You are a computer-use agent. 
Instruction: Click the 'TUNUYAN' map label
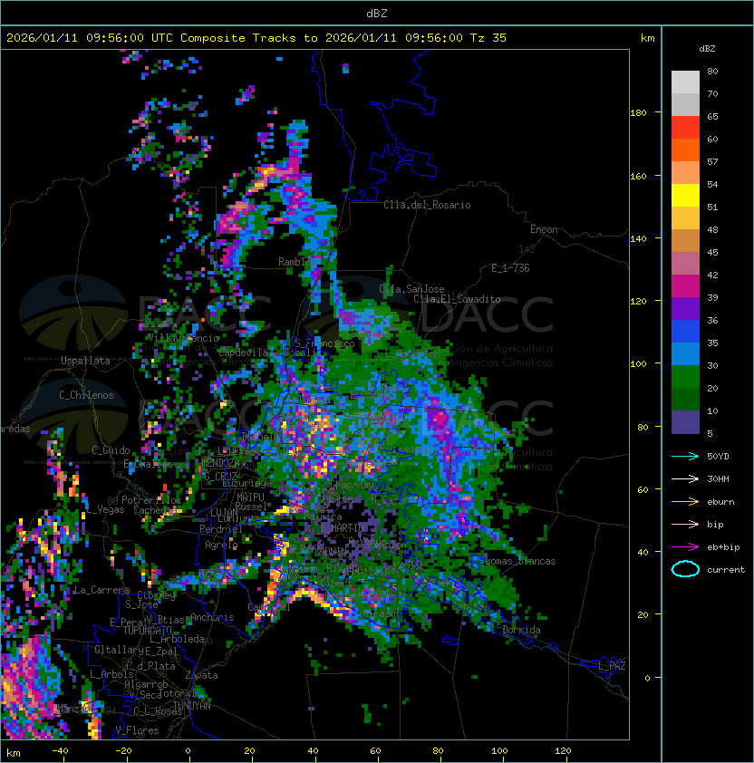[192, 706]
